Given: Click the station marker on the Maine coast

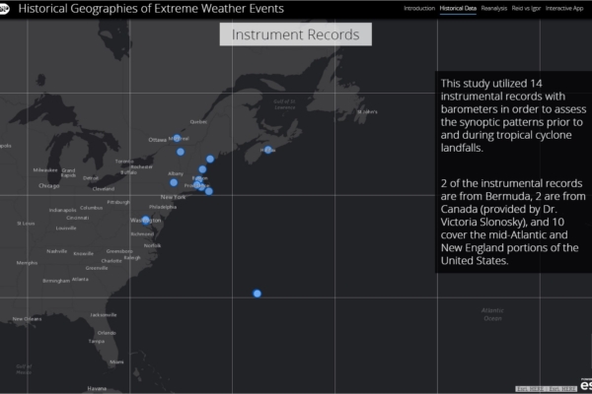Looking at the screenshot, I should click(x=210, y=159).
